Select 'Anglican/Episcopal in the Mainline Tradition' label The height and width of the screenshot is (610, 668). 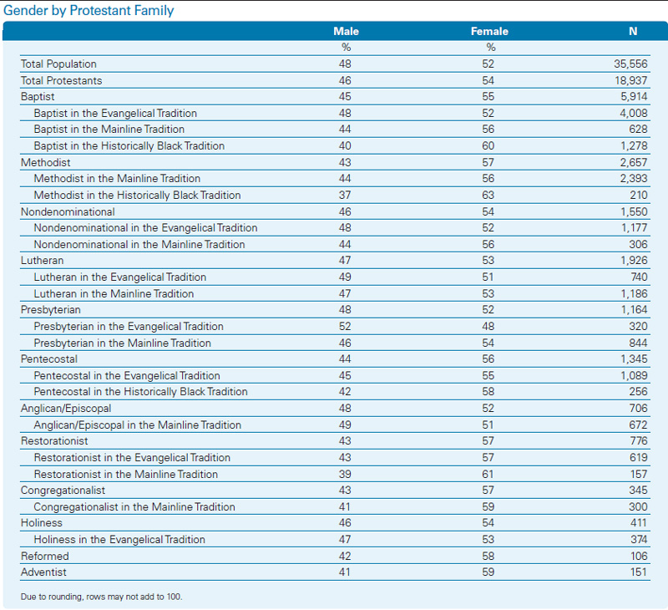(138, 425)
